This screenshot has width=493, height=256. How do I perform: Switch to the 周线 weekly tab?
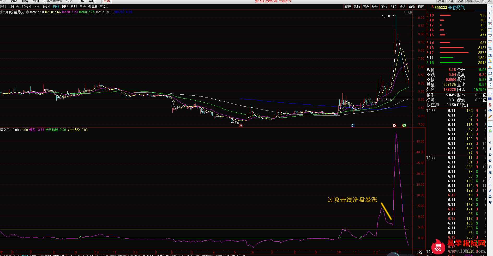point(65,7)
